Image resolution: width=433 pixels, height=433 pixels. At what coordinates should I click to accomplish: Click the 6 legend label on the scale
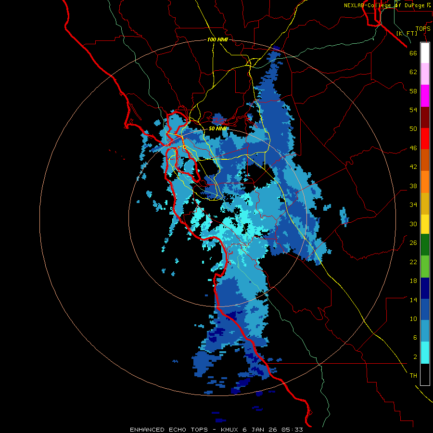pyautogui.click(x=415, y=338)
